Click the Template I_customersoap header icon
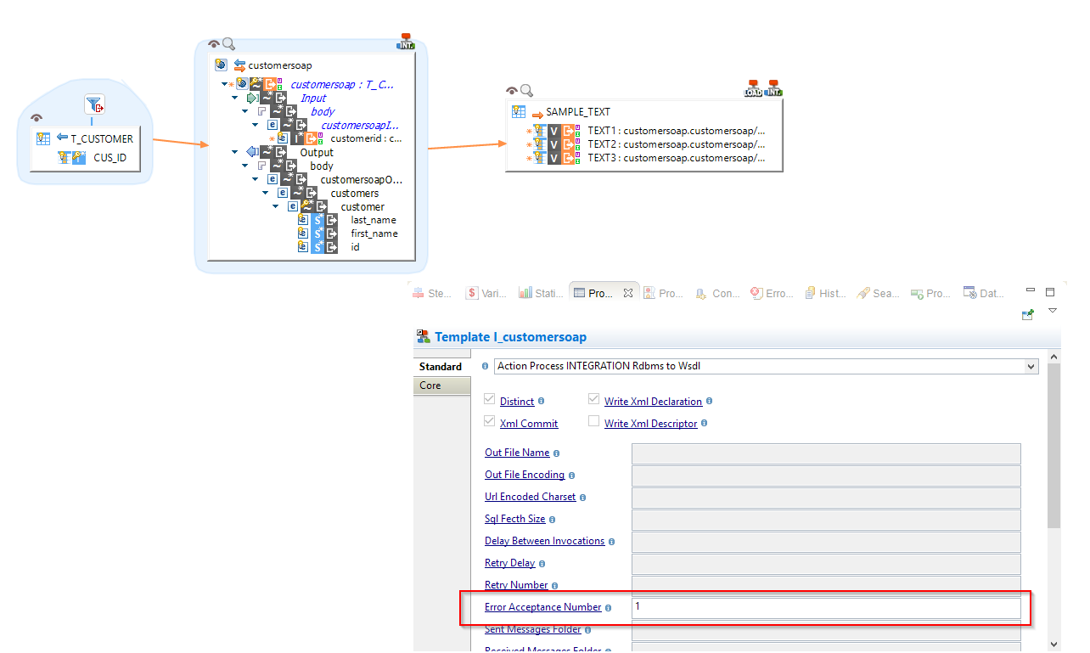 click(x=424, y=336)
